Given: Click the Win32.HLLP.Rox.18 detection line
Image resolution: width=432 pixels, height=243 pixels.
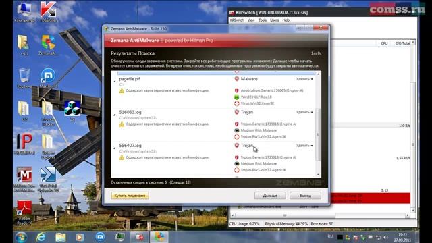Looking at the screenshot, I should tap(256, 97).
